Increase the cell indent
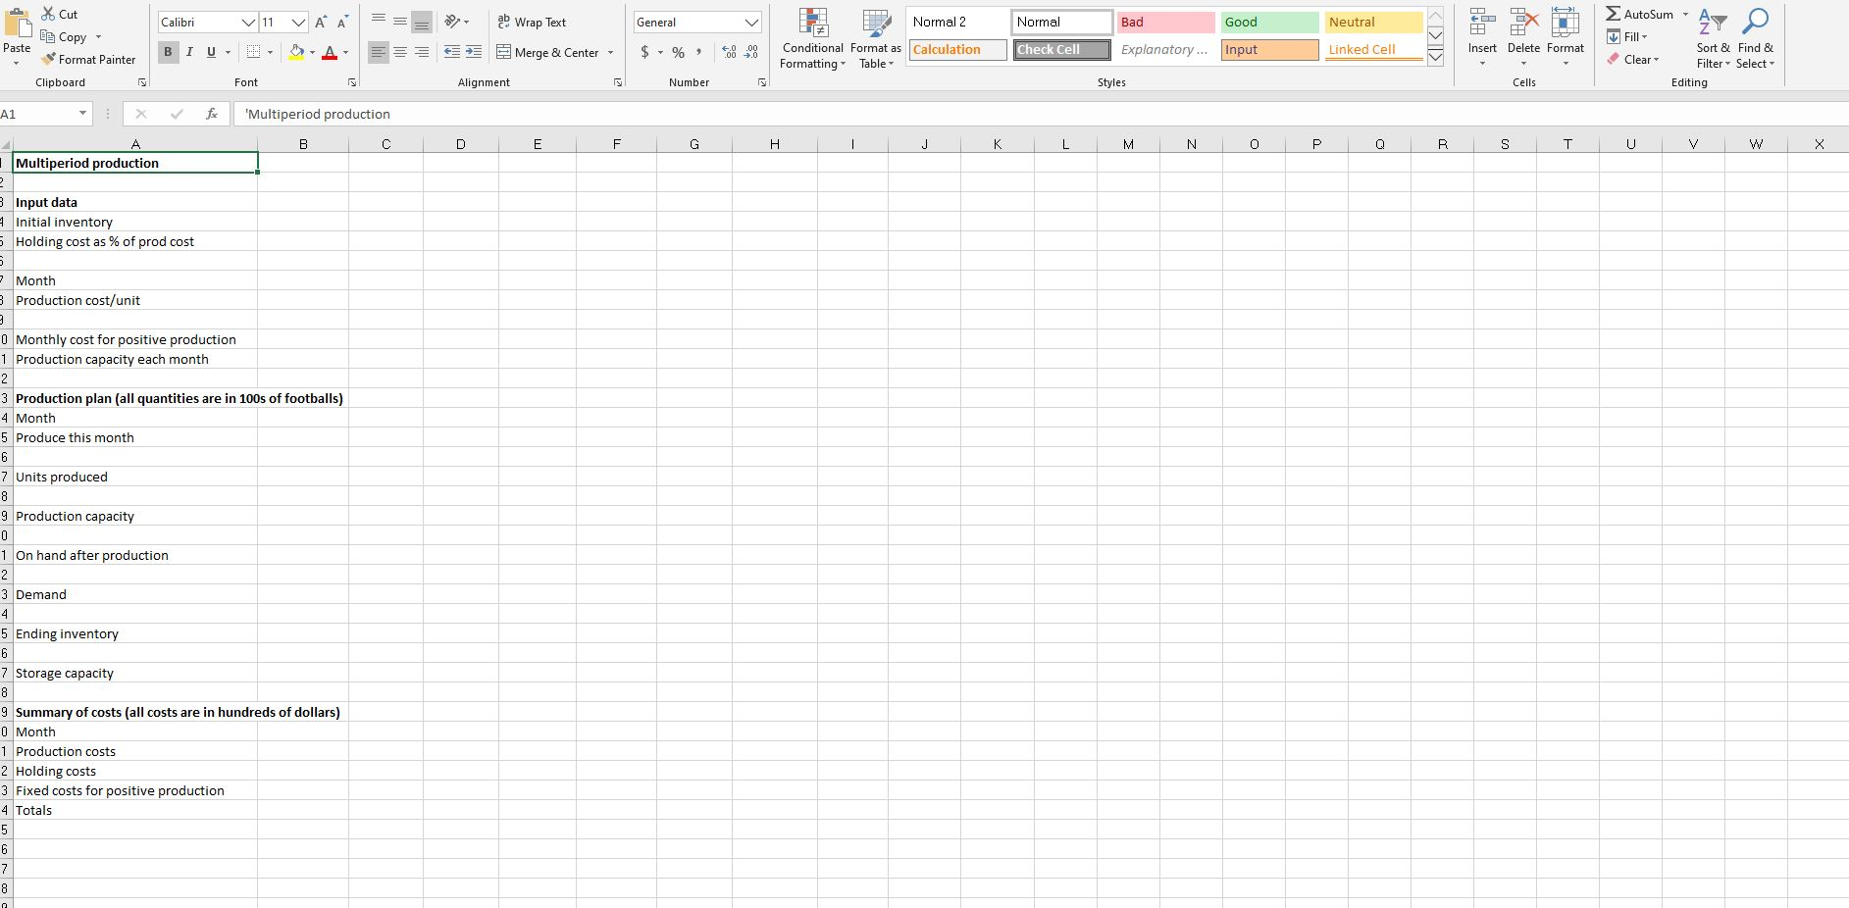The height and width of the screenshot is (908, 1849). click(473, 52)
